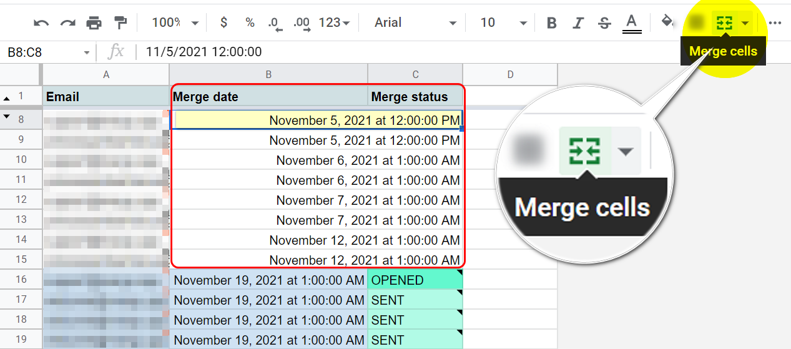The image size is (791, 349).
Task: Select row 19 header
Action: 21,340
